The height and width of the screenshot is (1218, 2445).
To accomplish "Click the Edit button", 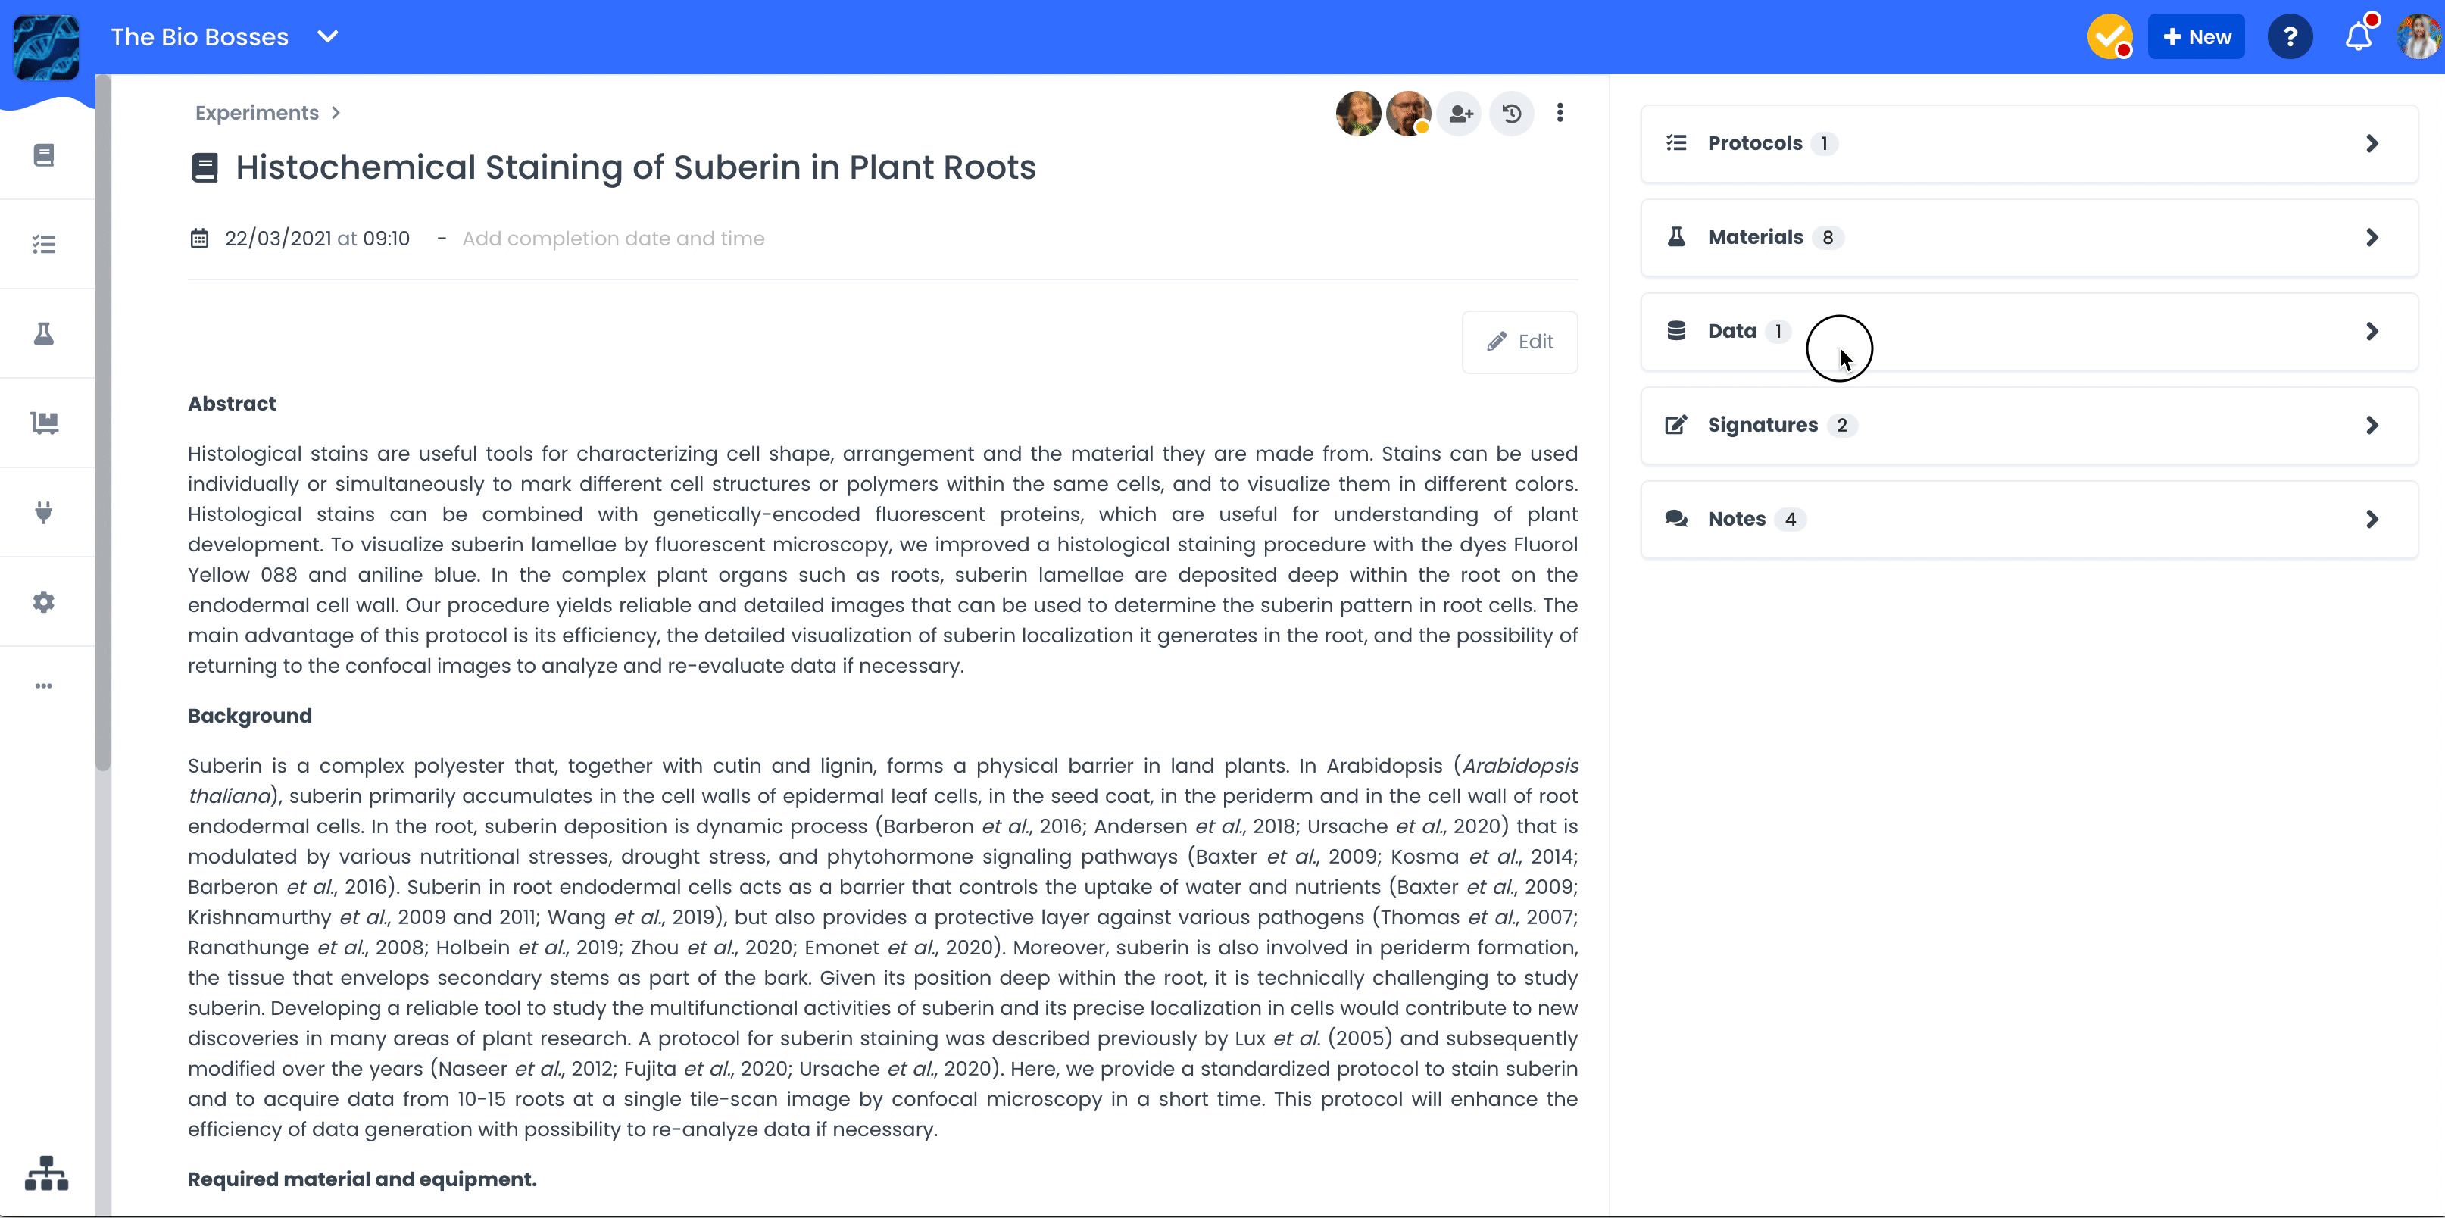I will 1519,342.
